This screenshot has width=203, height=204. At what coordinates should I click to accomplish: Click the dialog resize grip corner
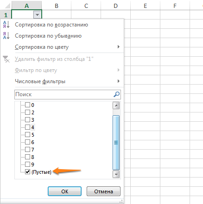pyautogui.click(x=121, y=201)
